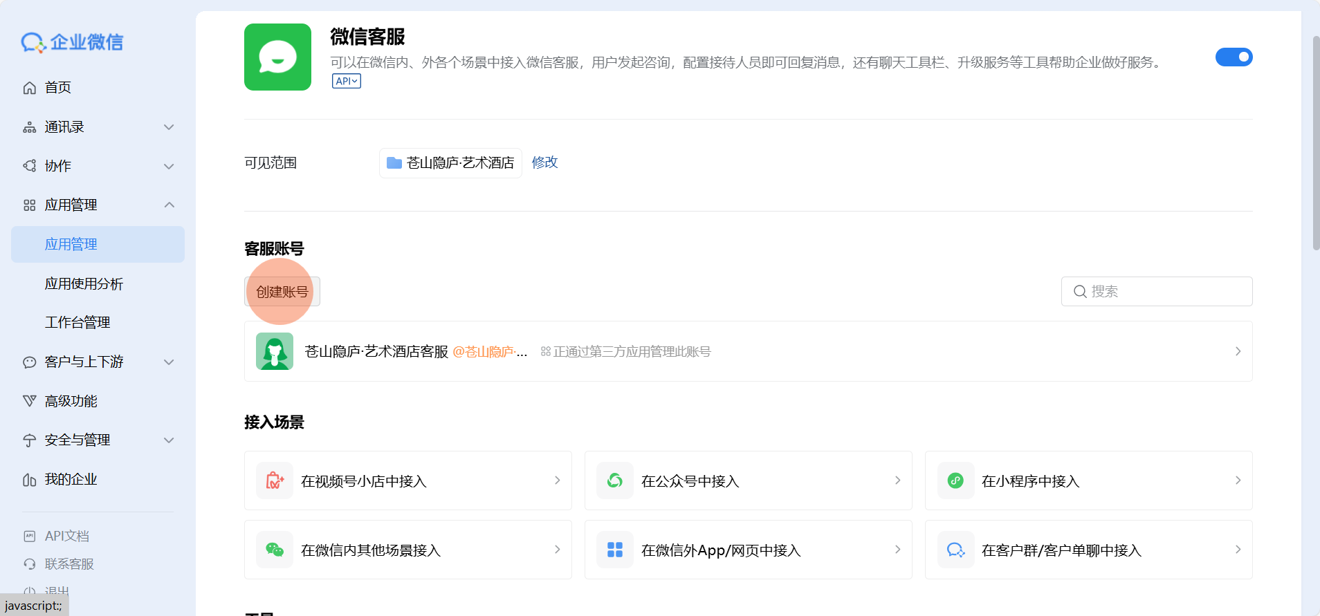This screenshot has height=616, width=1320.
Task: Open the API dropdown tag
Action: [x=347, y=81]
